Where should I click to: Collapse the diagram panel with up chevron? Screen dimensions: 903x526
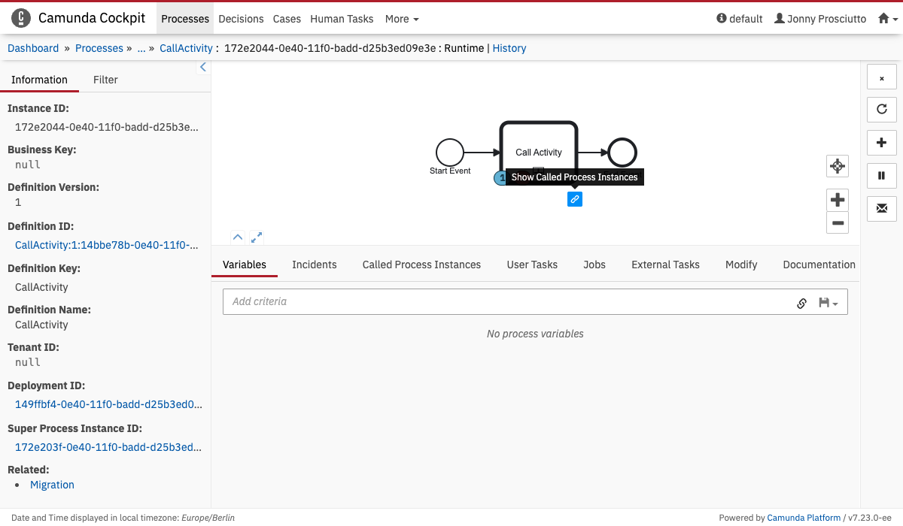tap(238, 237)
